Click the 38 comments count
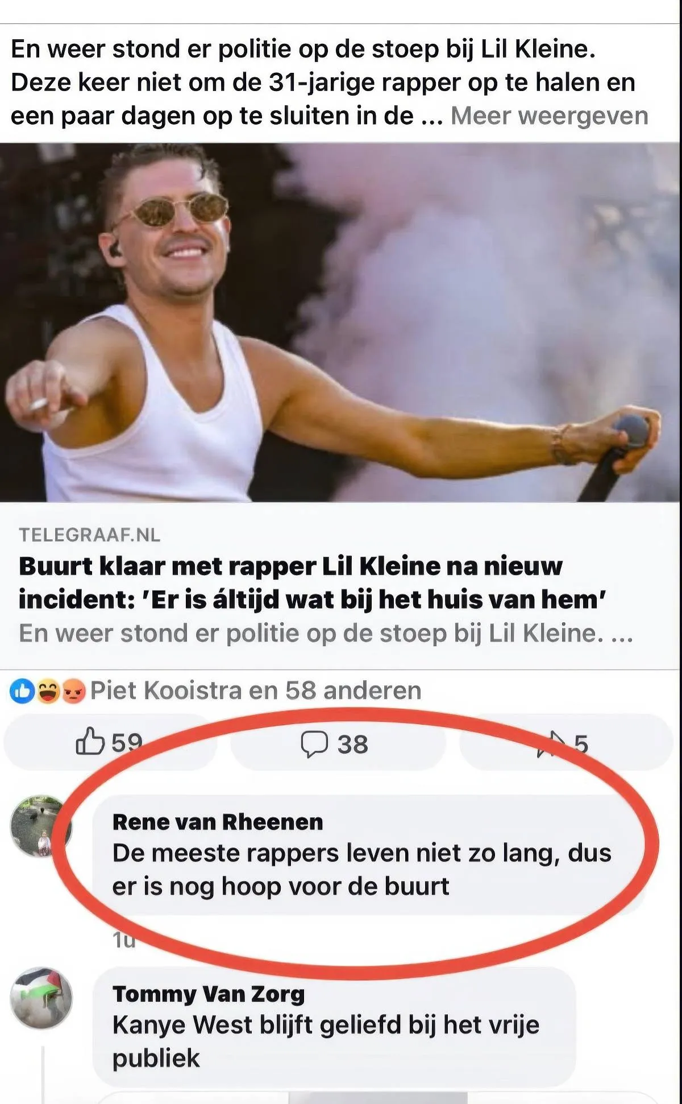682x1104 pixels. tap(352, 744)
